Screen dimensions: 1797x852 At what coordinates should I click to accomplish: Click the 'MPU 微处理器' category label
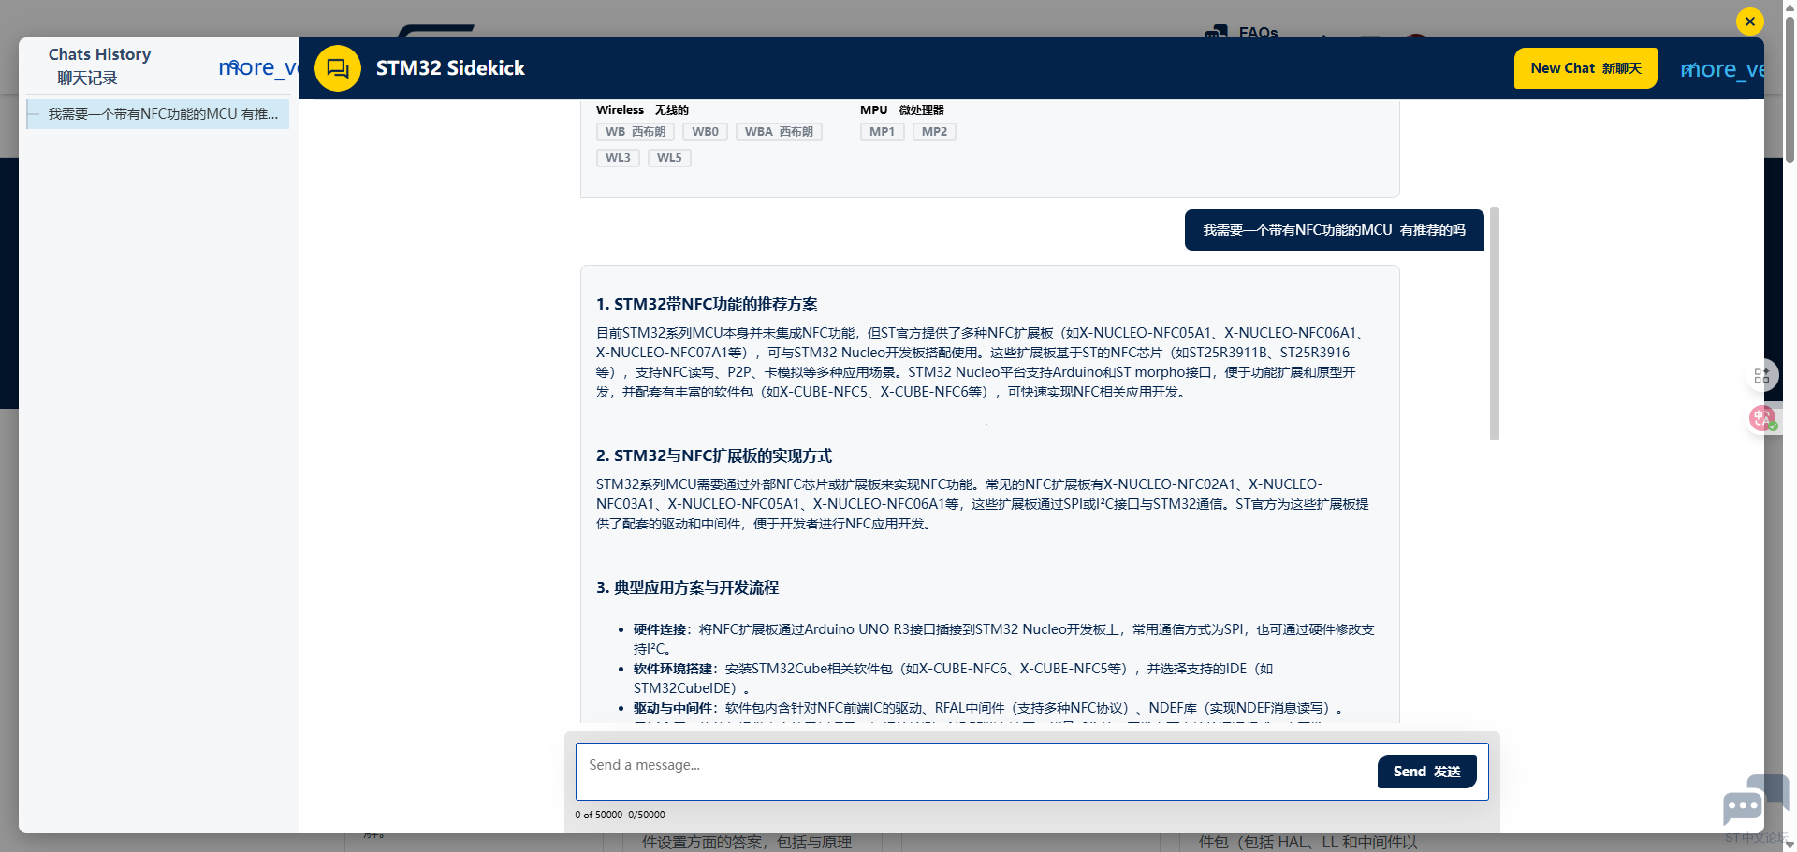click(902, 110)
